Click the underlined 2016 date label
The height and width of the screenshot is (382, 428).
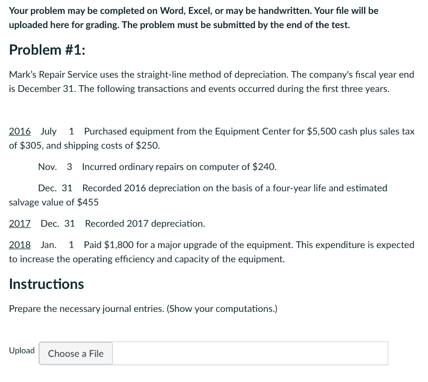[20, 131]
